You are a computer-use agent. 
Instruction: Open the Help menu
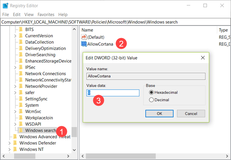[x=63, y=15]
